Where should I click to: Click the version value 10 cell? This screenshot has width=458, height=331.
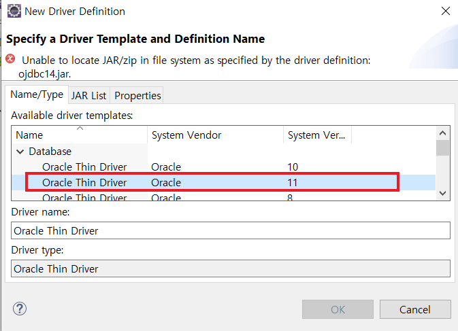coord(293,167)
